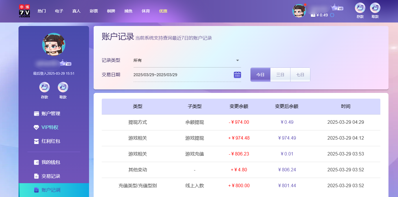
Task: Open the 优惠 promotions menu item
Action: [163, 11]
